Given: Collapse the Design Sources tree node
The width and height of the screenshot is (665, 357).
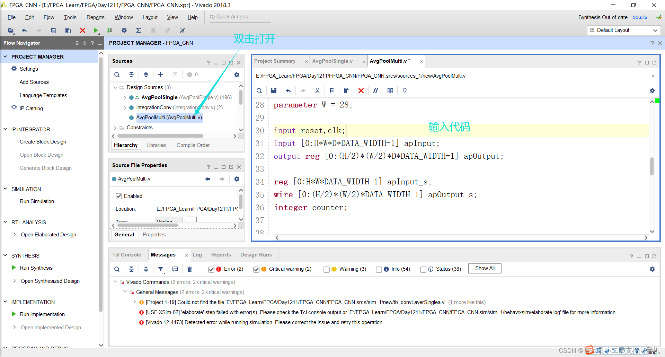Looking at the screenshot, I should pyautogui.click(x=115, y=87).
